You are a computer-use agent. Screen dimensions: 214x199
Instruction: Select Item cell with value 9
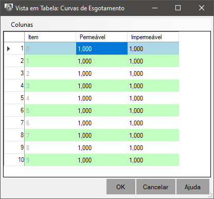pos(50,160)
